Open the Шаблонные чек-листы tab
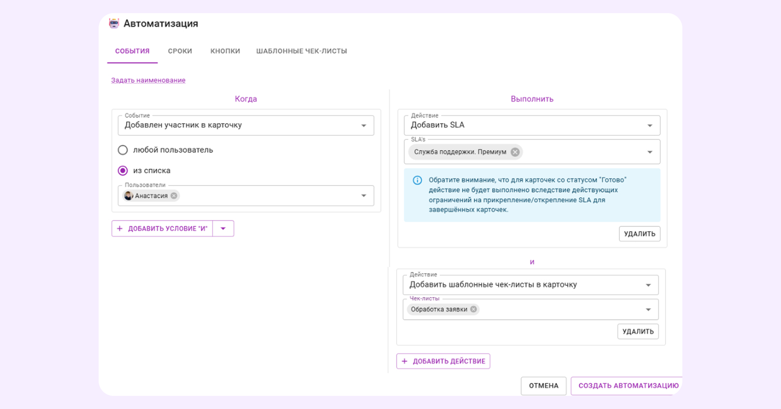781x409 pixels. click(301, 51)
